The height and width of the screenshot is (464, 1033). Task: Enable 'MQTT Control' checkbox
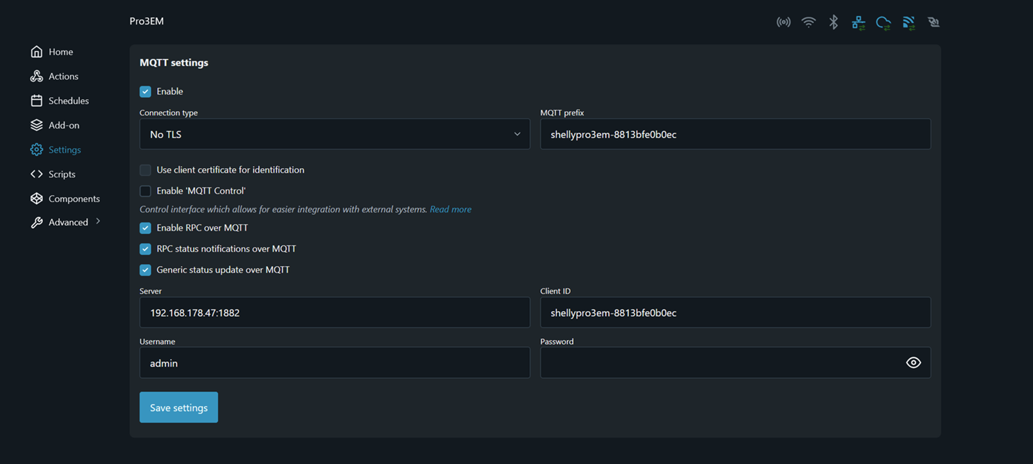coord(146,191)
